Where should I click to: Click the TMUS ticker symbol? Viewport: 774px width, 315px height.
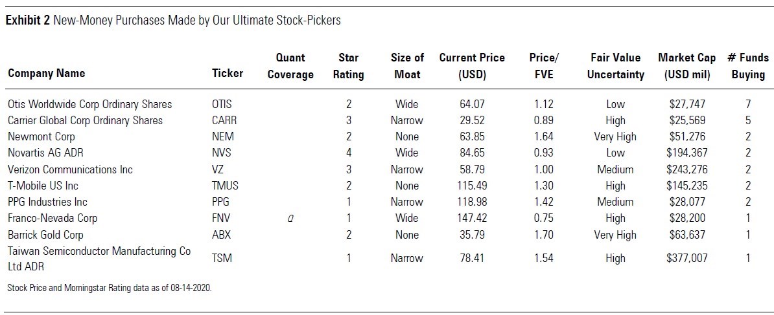point(226,186)
